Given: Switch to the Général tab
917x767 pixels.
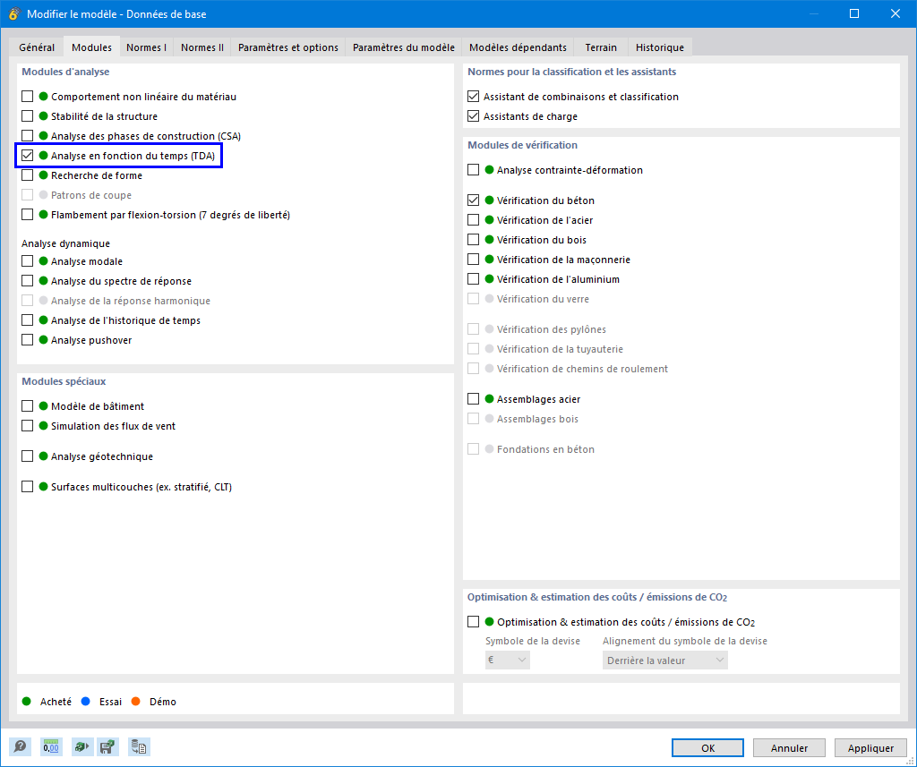Looking at the screenshot, I should coord(37,47).
